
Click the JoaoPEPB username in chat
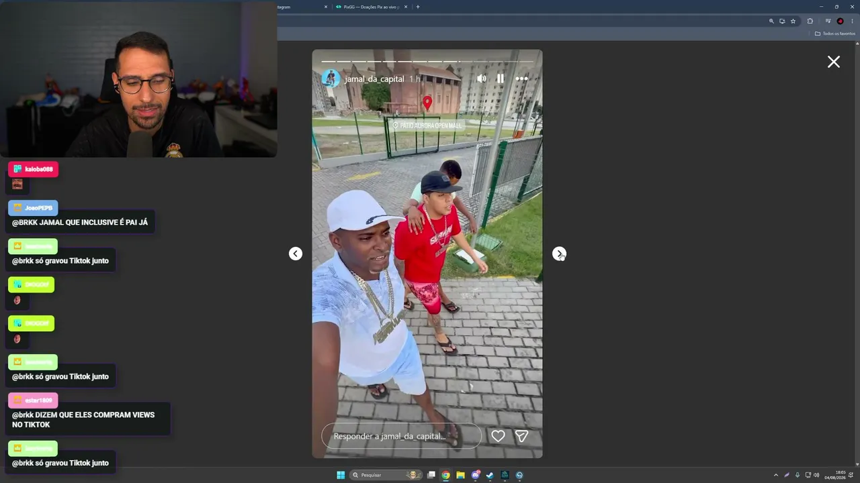click(38, 208)
